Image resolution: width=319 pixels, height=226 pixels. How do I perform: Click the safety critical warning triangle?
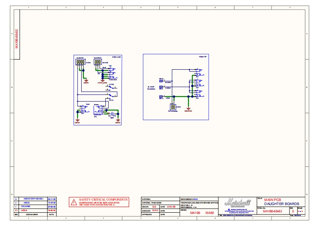[73, 202]
